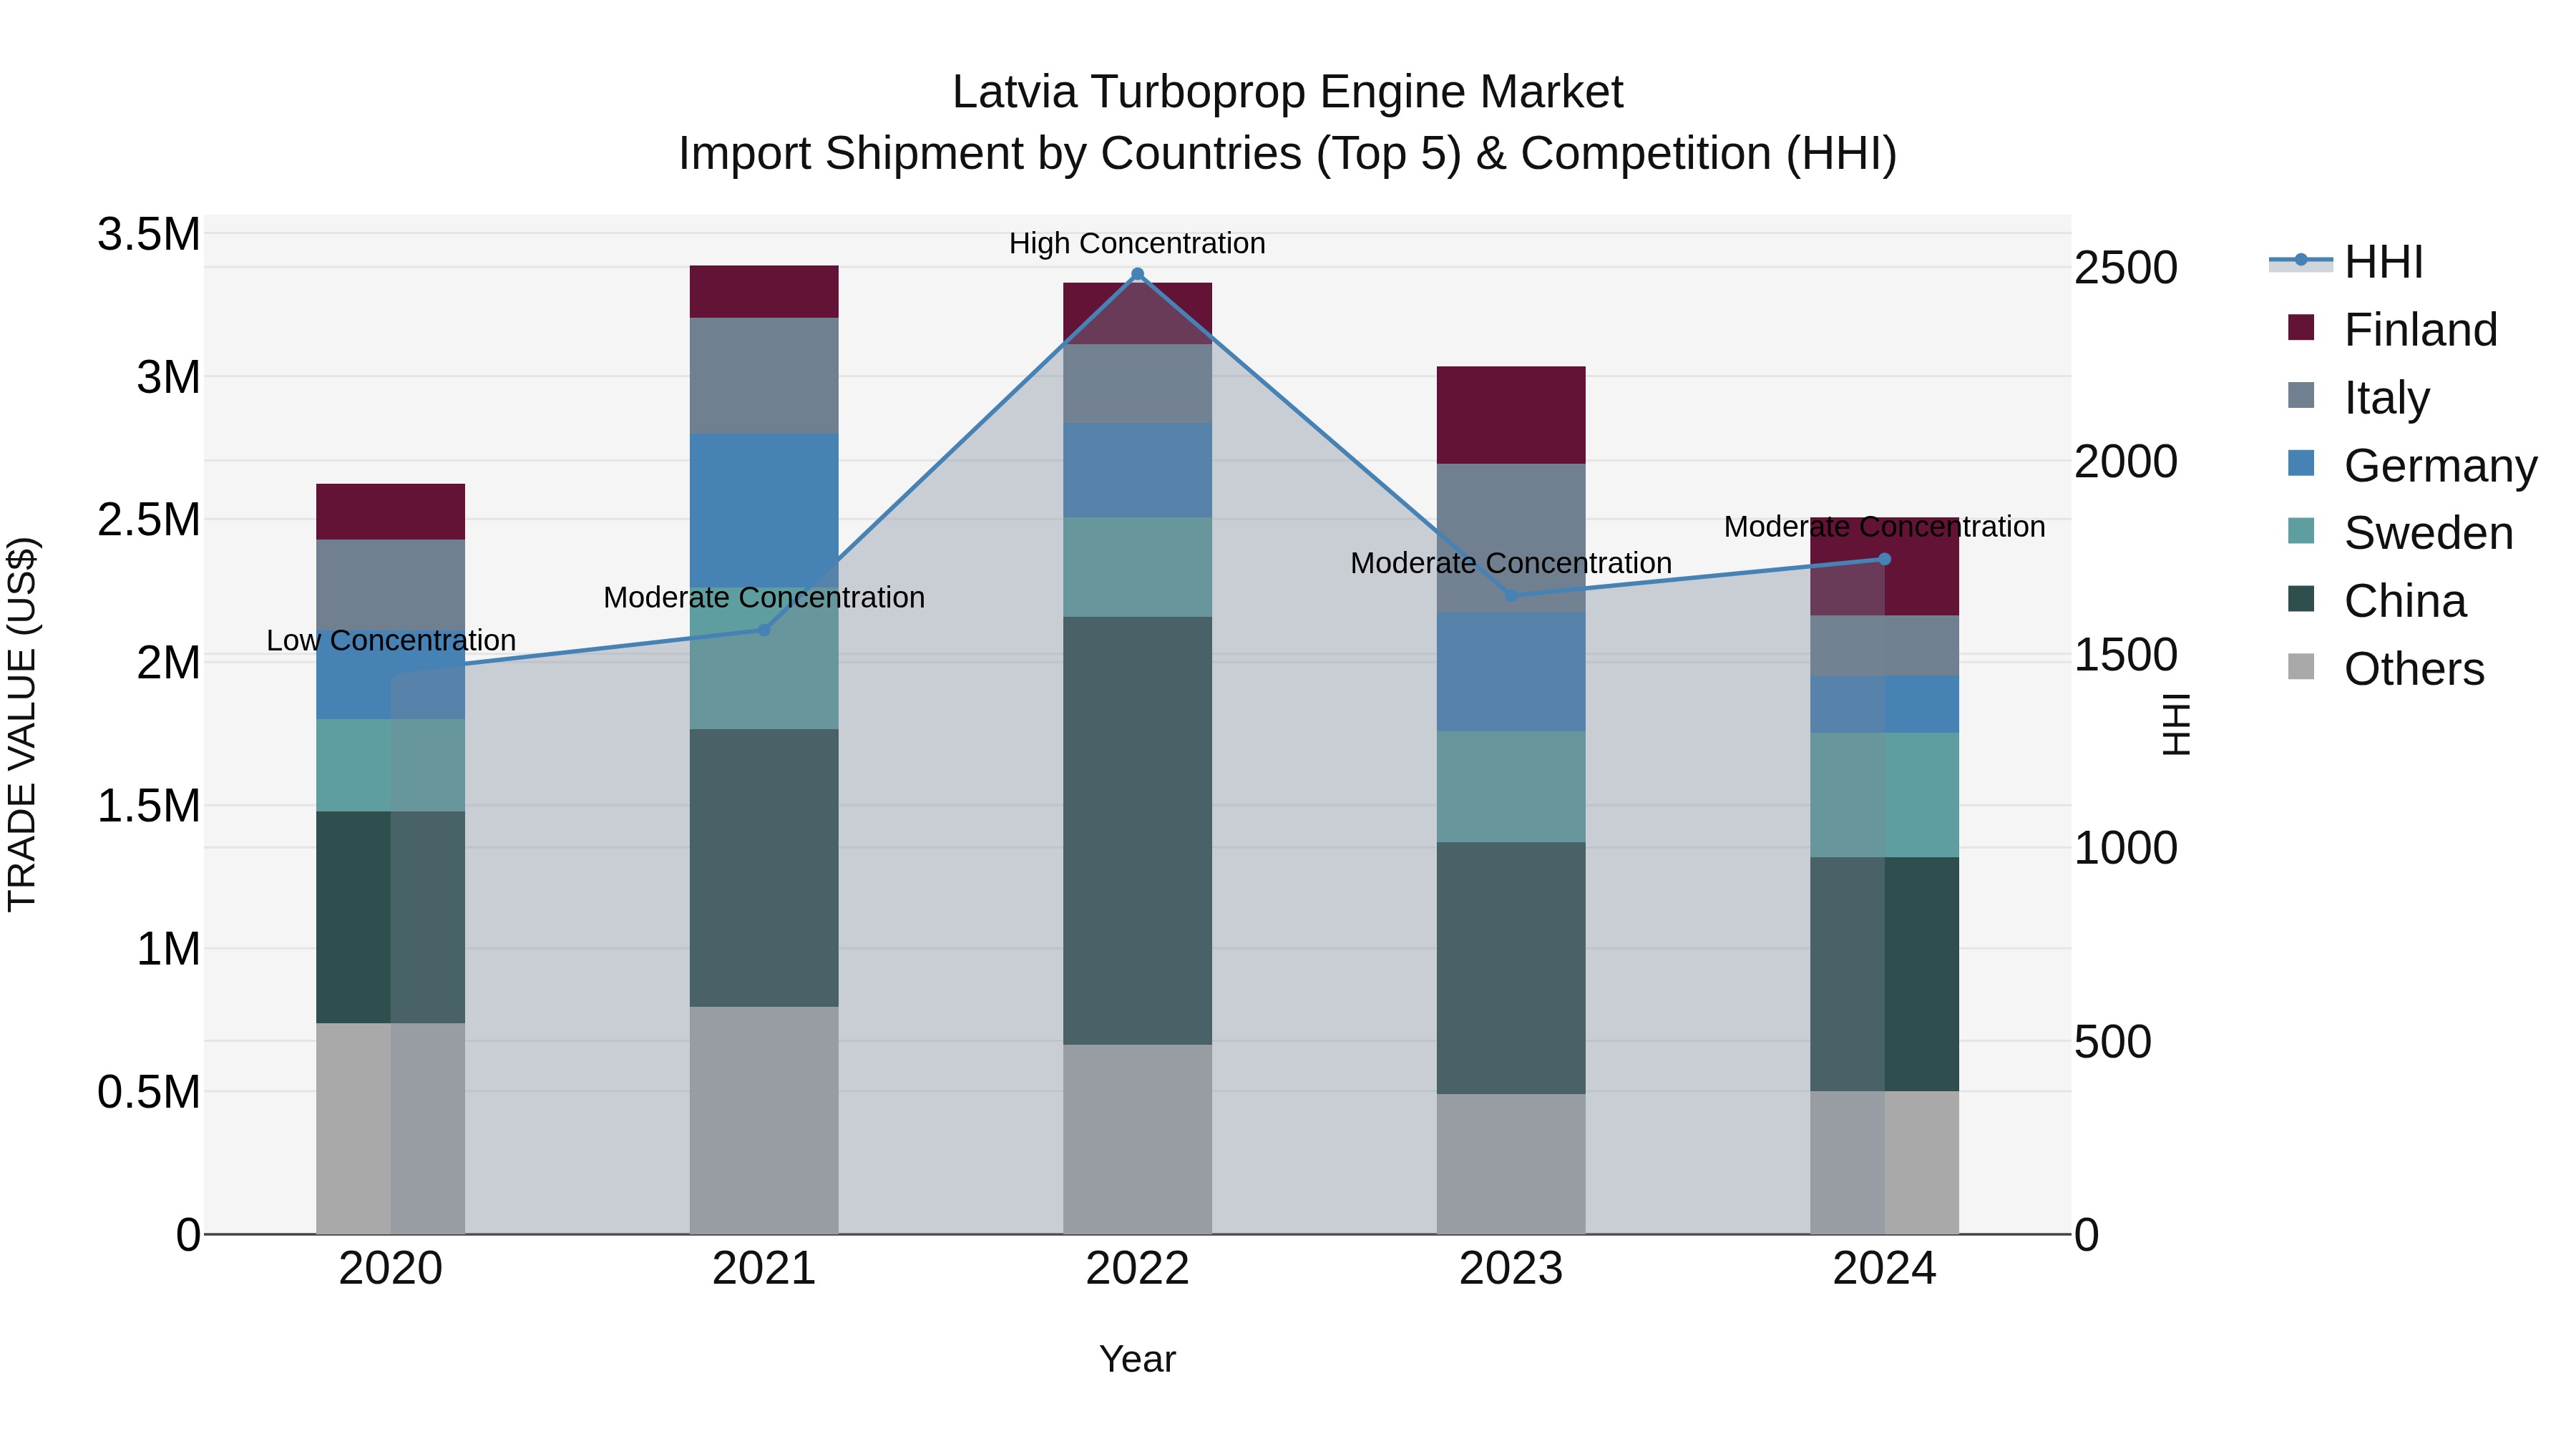Screen dimensions: 2576x1449
Task: Click the Latvia Turboprop Engine Market title
Action: point(1287,92)
